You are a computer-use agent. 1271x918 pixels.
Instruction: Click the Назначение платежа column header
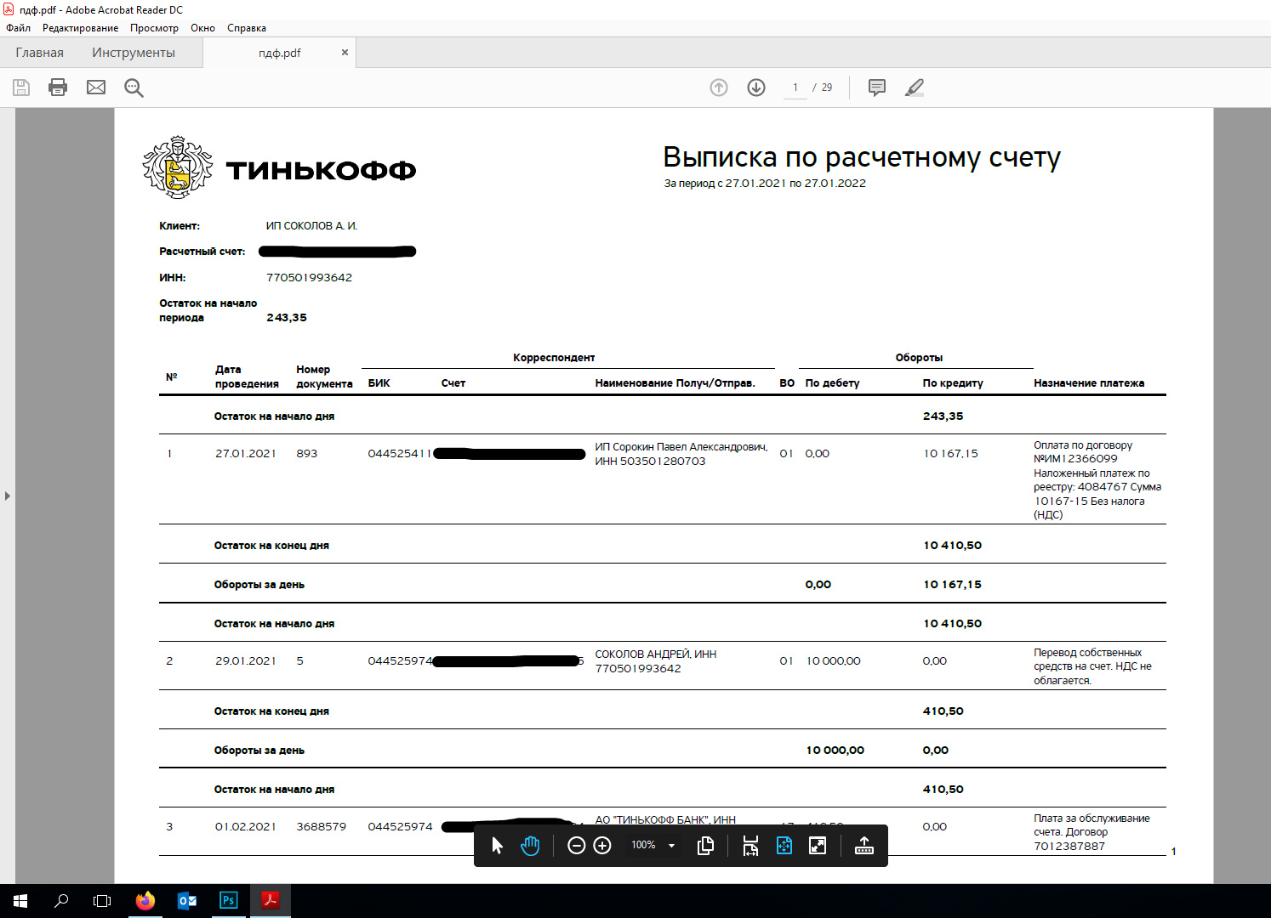pos(1089,383)
